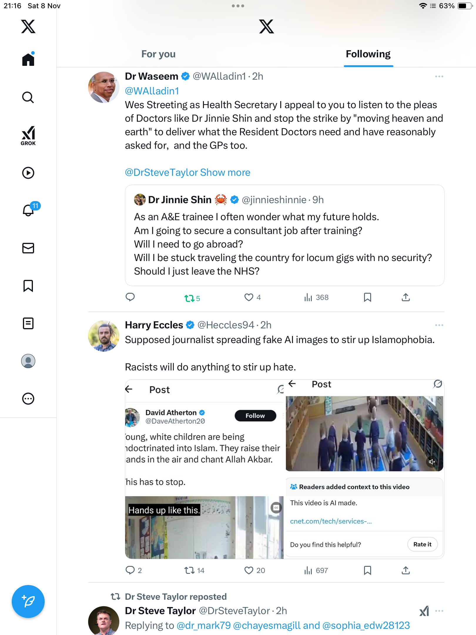476x635 pixels.
Task: Reply to Harry Eccles's post
Action: pyautogui.click(x=130, y=570)
